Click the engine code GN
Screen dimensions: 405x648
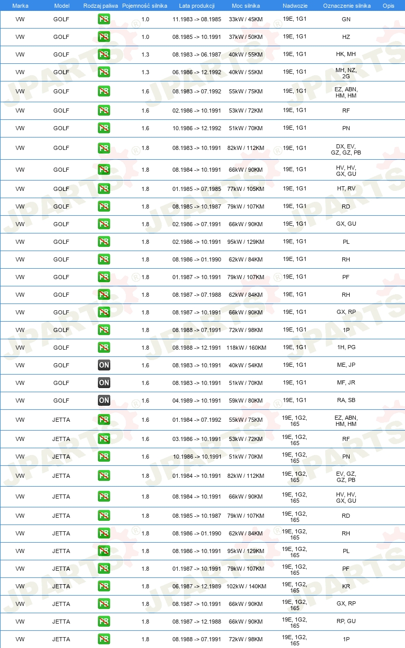tap(346, 20)
